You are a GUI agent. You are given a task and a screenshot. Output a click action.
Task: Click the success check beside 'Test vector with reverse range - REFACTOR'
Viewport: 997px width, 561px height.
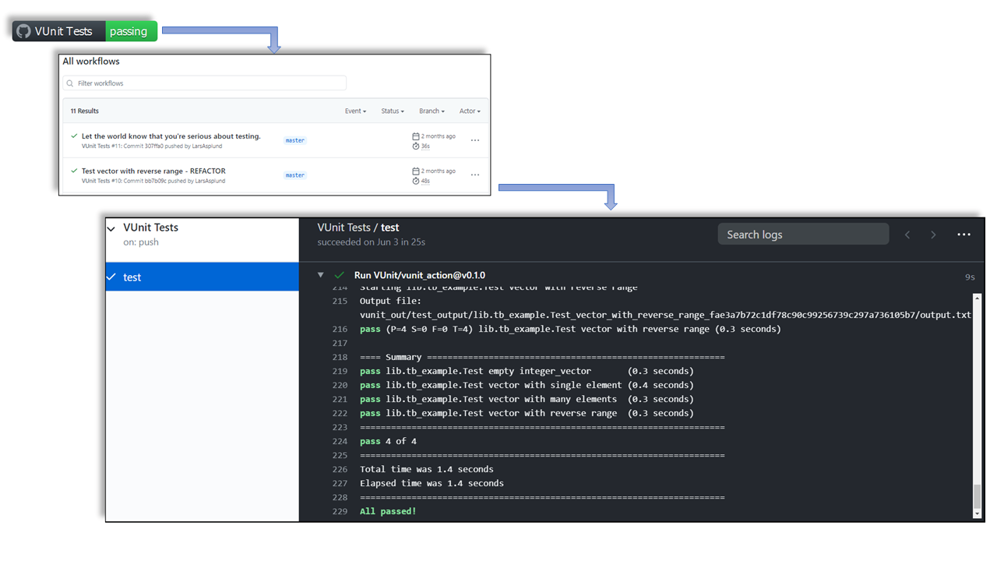tap(74, 171)
